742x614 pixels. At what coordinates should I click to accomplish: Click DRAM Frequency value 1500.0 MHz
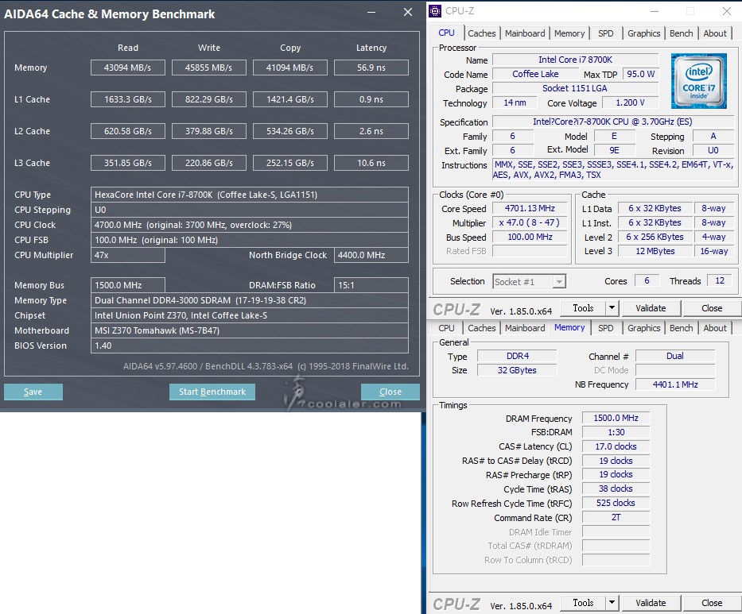tap(616, 418)
